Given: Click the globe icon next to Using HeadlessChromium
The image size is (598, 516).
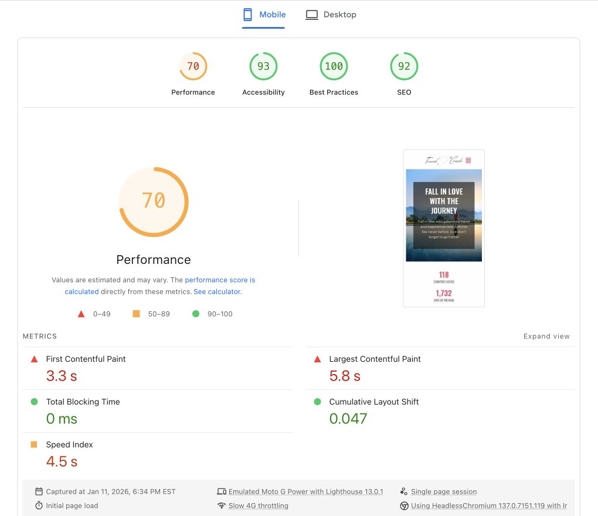Looking at the screenshot, I should [403, 505].
